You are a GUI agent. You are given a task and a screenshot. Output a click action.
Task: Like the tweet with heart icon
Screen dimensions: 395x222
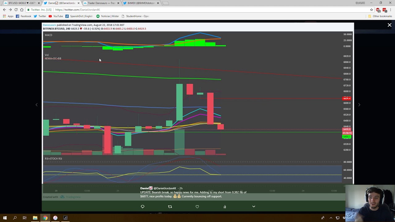197,207
